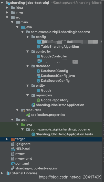
Task: Click the Spring Boot run icon of ShardingJdbcDemoApplication
Action: 33,105
